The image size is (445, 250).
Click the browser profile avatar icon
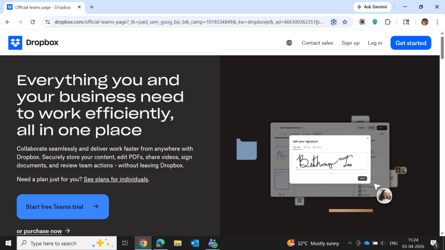click(425, 22)
